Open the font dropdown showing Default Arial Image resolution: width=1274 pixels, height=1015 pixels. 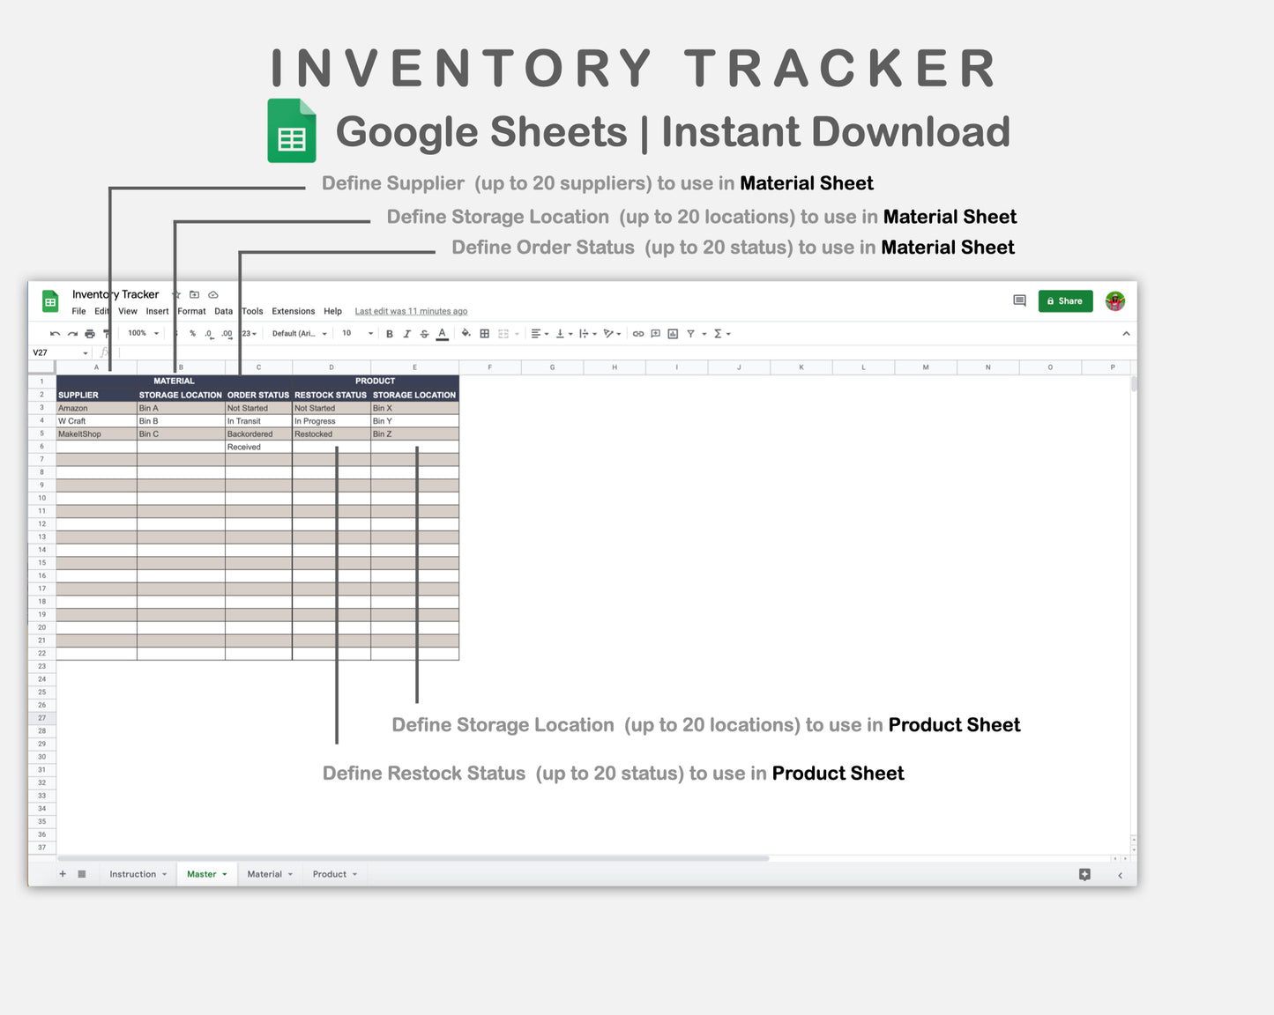(295, 333)
